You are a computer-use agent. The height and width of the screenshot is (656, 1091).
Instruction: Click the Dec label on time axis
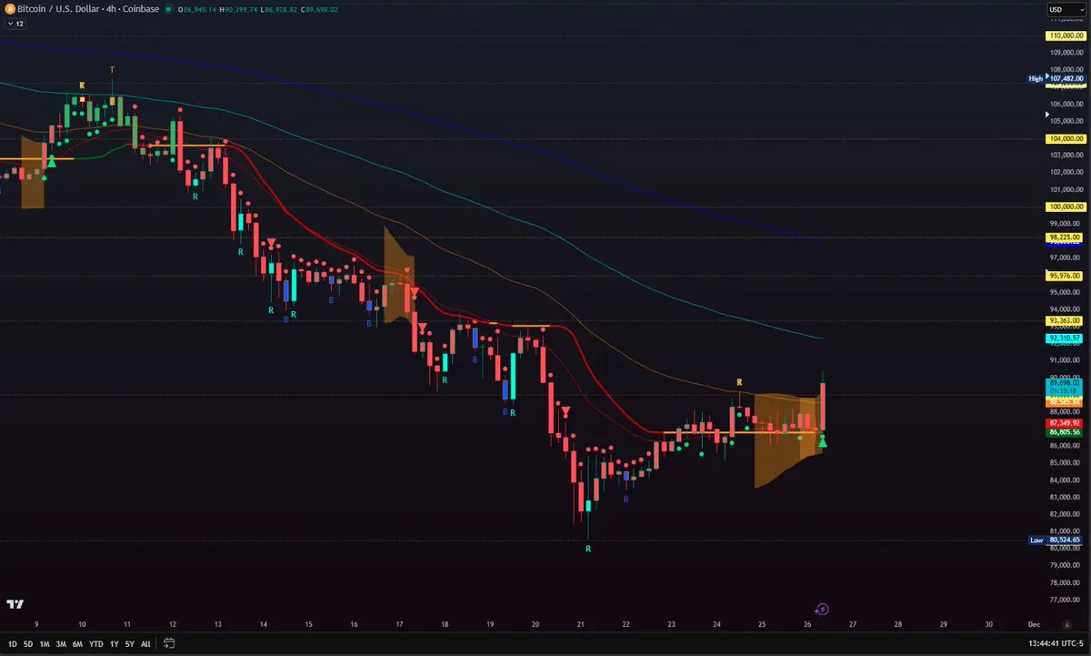coord(1034,625)
